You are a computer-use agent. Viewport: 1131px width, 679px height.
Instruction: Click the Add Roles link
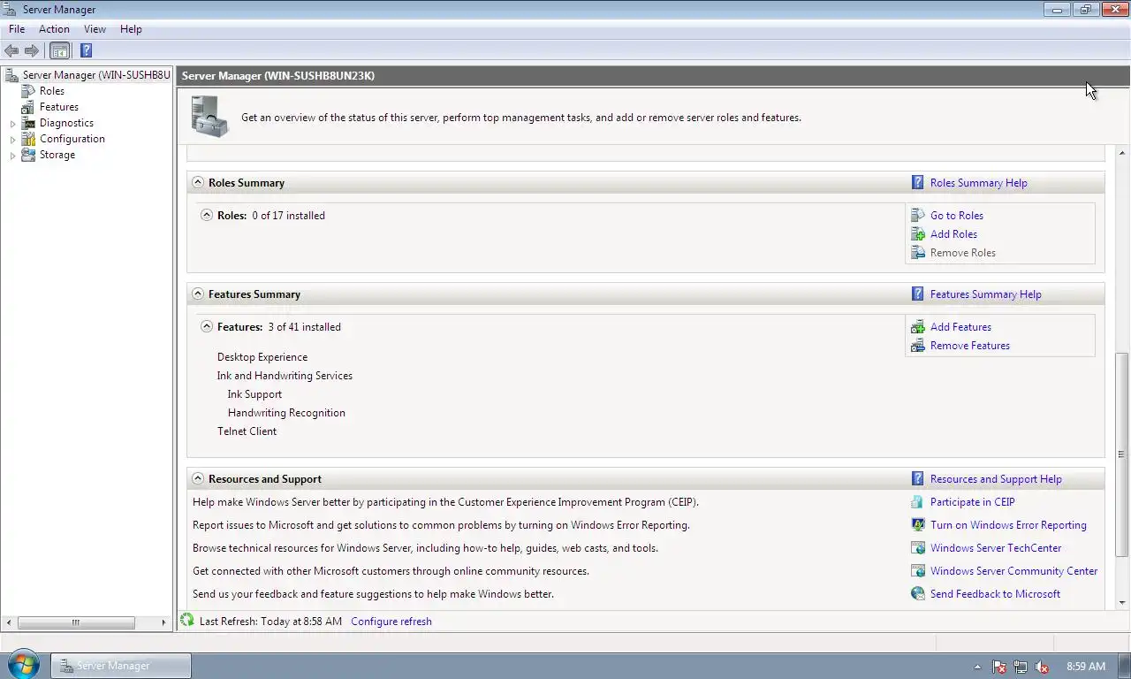[x=953, y=234]
